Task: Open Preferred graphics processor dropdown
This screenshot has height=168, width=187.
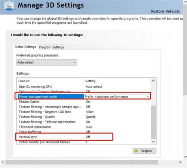Action: point(47,62)
